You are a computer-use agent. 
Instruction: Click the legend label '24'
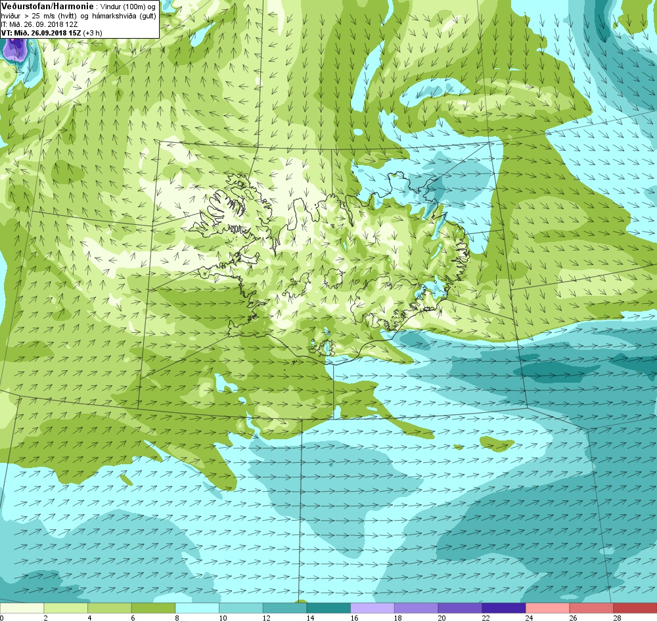(x=530, y=618)
